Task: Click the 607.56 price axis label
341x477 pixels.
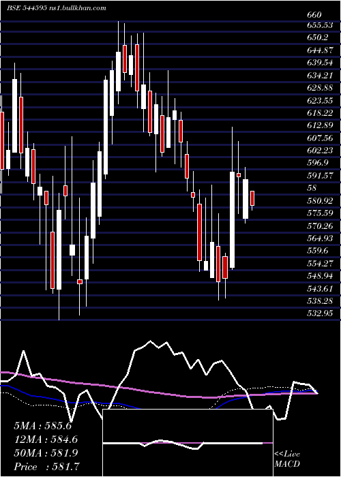Action: (x=320, y=138)
